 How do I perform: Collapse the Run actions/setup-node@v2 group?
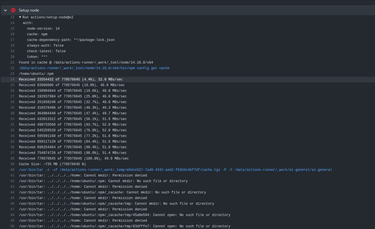20,17
